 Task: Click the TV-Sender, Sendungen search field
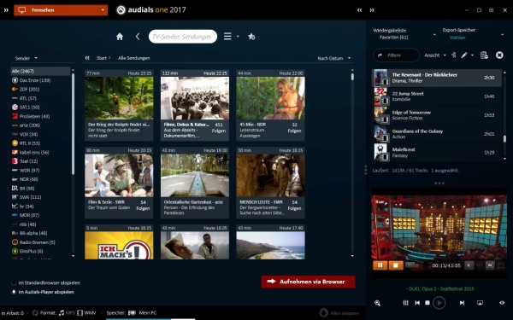point(183,37)
